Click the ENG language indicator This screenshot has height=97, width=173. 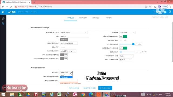(x=161, y=95)
